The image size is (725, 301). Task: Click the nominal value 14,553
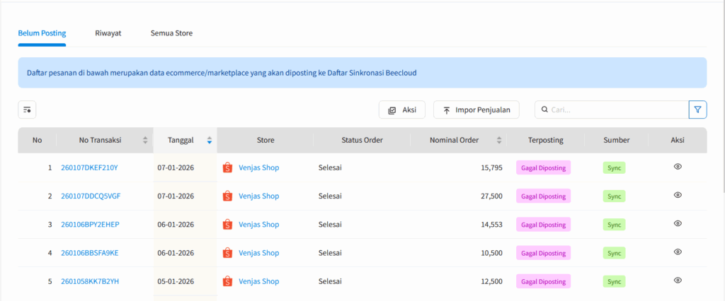[491, 225]
